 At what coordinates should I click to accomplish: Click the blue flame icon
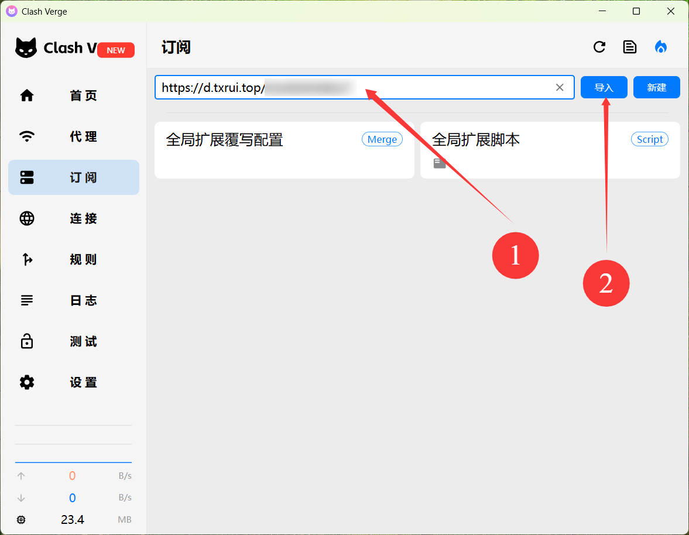coord(661,47)
